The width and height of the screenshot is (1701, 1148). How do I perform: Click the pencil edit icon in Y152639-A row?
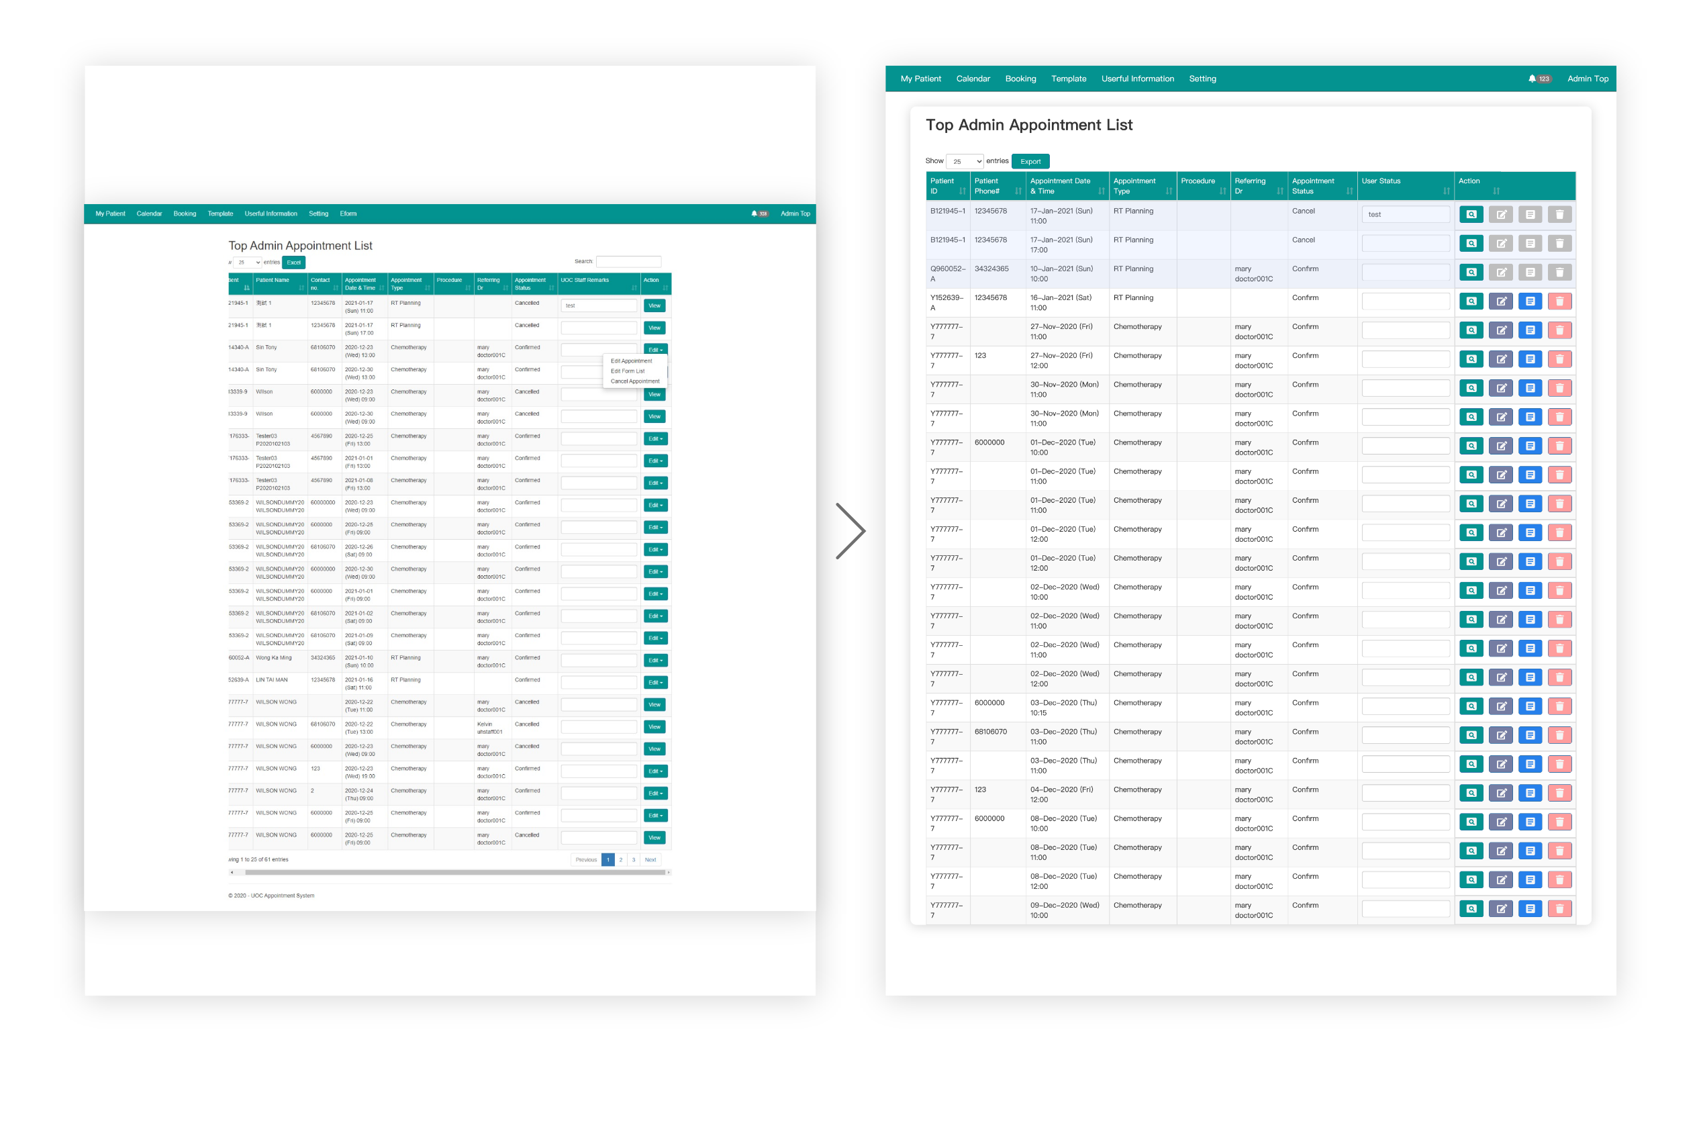tap(1500, 301)
